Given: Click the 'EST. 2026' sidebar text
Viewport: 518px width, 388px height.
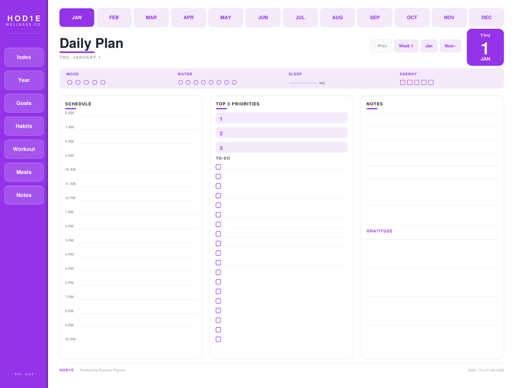Looking at the screenshot, I should click(24, 374).
